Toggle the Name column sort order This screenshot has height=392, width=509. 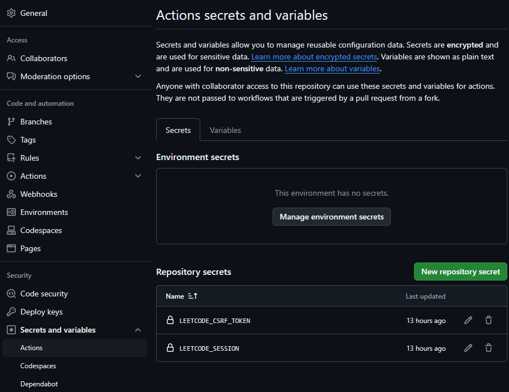pos(192,296)
